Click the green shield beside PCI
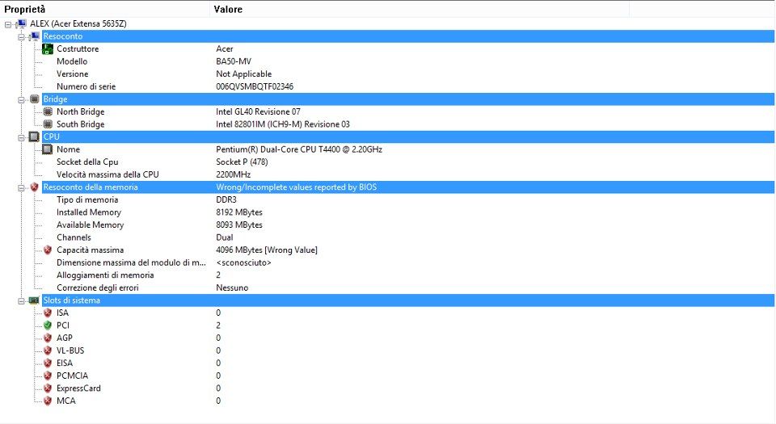 point(48,325)
